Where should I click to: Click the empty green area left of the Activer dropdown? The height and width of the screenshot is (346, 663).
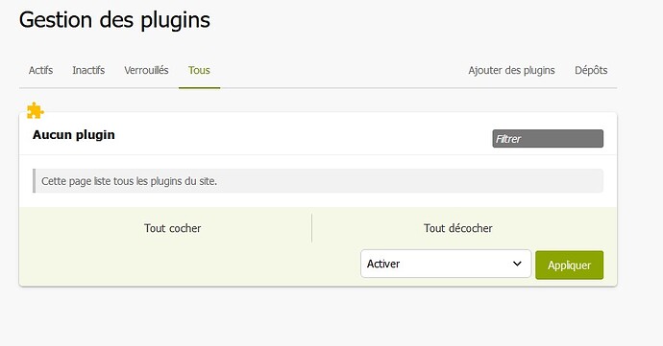point(190,264)
